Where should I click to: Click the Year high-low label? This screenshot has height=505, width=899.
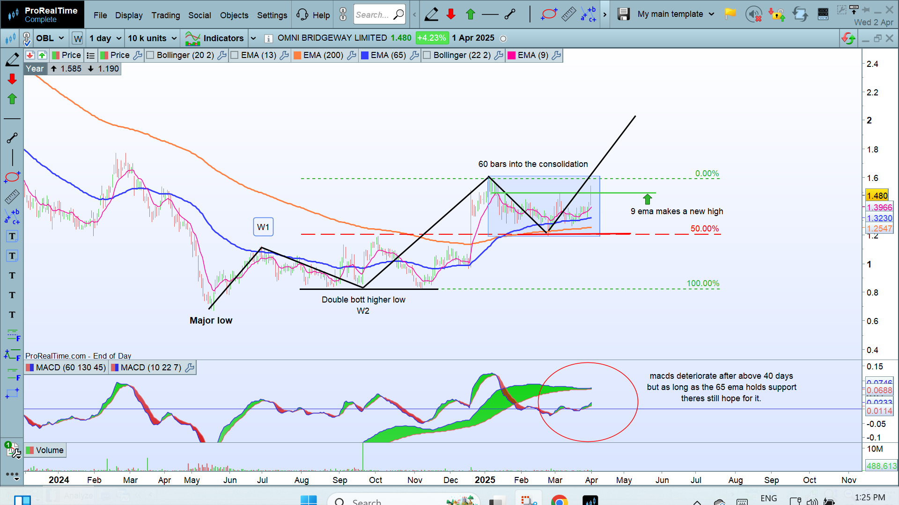tap(35, 69)
